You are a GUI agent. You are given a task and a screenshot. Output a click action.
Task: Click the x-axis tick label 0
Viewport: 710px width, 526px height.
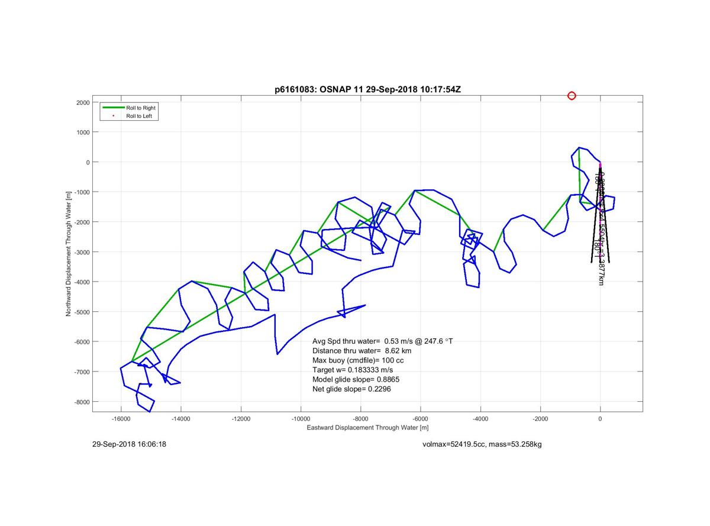tap(600, 419)
